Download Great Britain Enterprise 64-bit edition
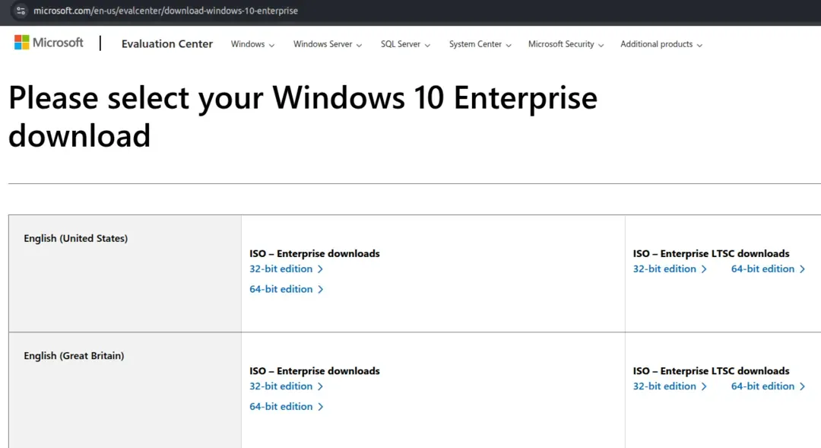Image resolution: width=821 pixels, height=448 pixels. click(286, 407)
